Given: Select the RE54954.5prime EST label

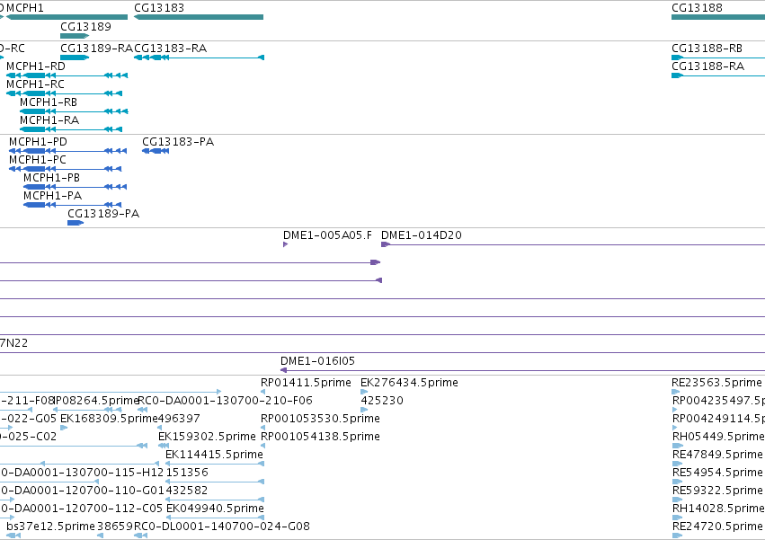Looking at the screenshot, I should [717, 474].
